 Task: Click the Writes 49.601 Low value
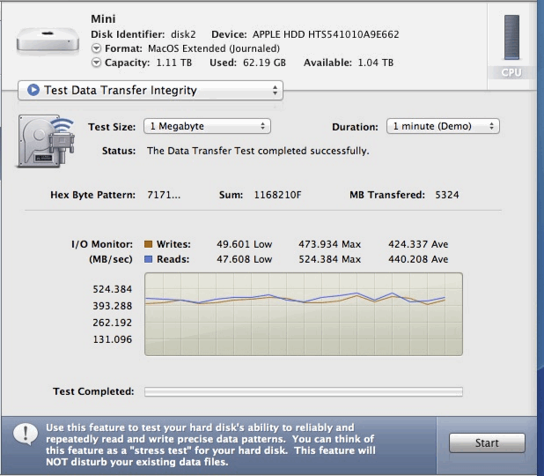(x=244, y=244)
